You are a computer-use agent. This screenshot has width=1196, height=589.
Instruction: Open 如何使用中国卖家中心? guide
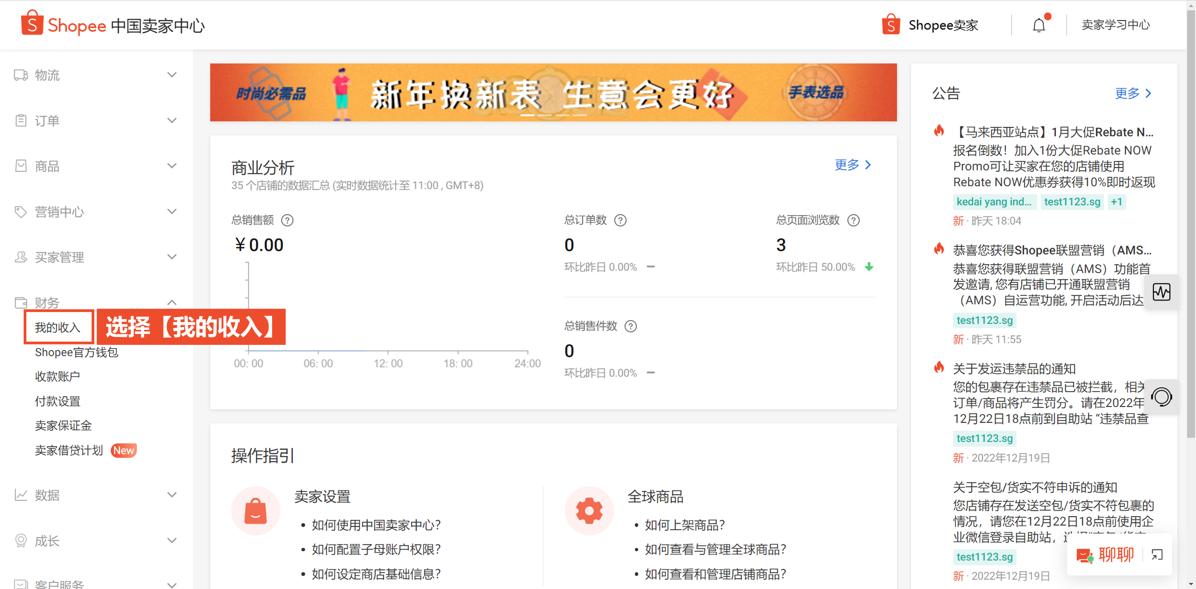point(376,525)
